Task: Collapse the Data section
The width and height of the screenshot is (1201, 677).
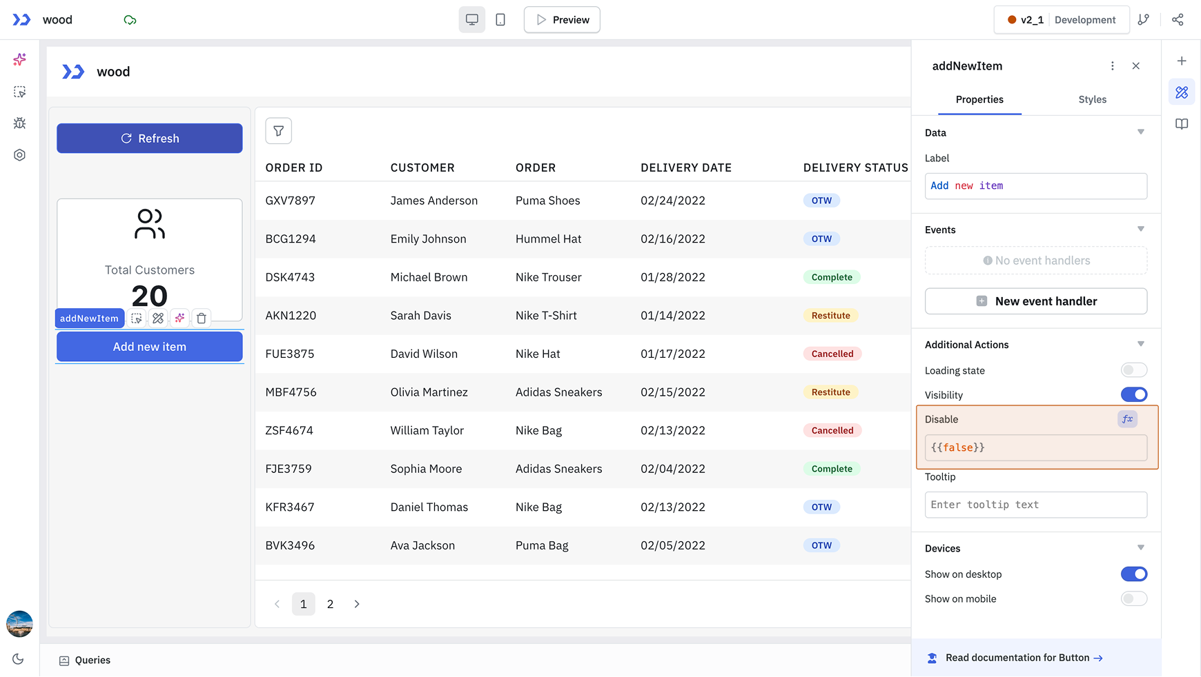Action: click(x=1140, y=132)
